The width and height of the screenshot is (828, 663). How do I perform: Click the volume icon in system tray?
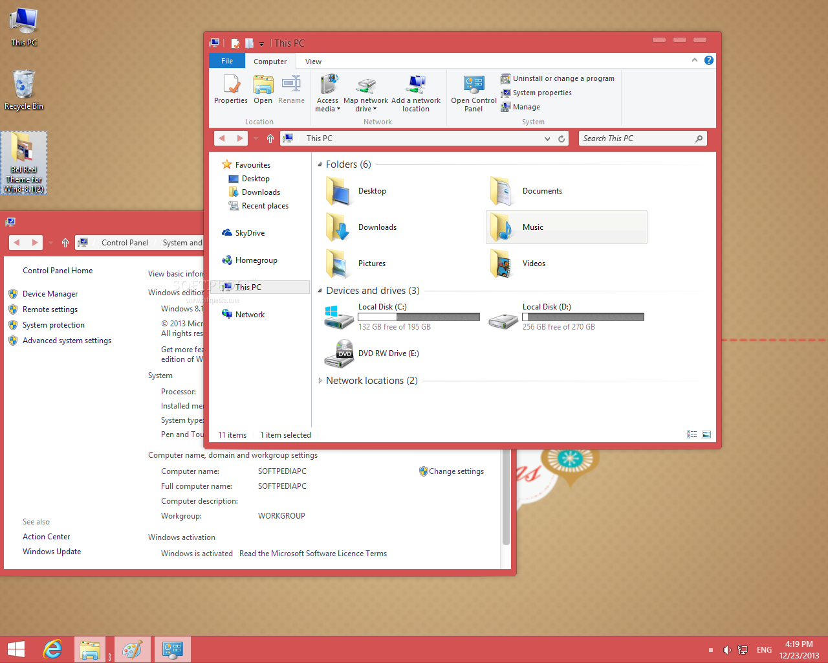[727, 650]
